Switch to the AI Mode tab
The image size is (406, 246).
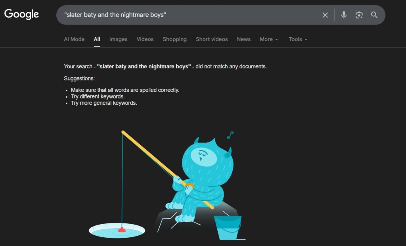click(74, 39)
